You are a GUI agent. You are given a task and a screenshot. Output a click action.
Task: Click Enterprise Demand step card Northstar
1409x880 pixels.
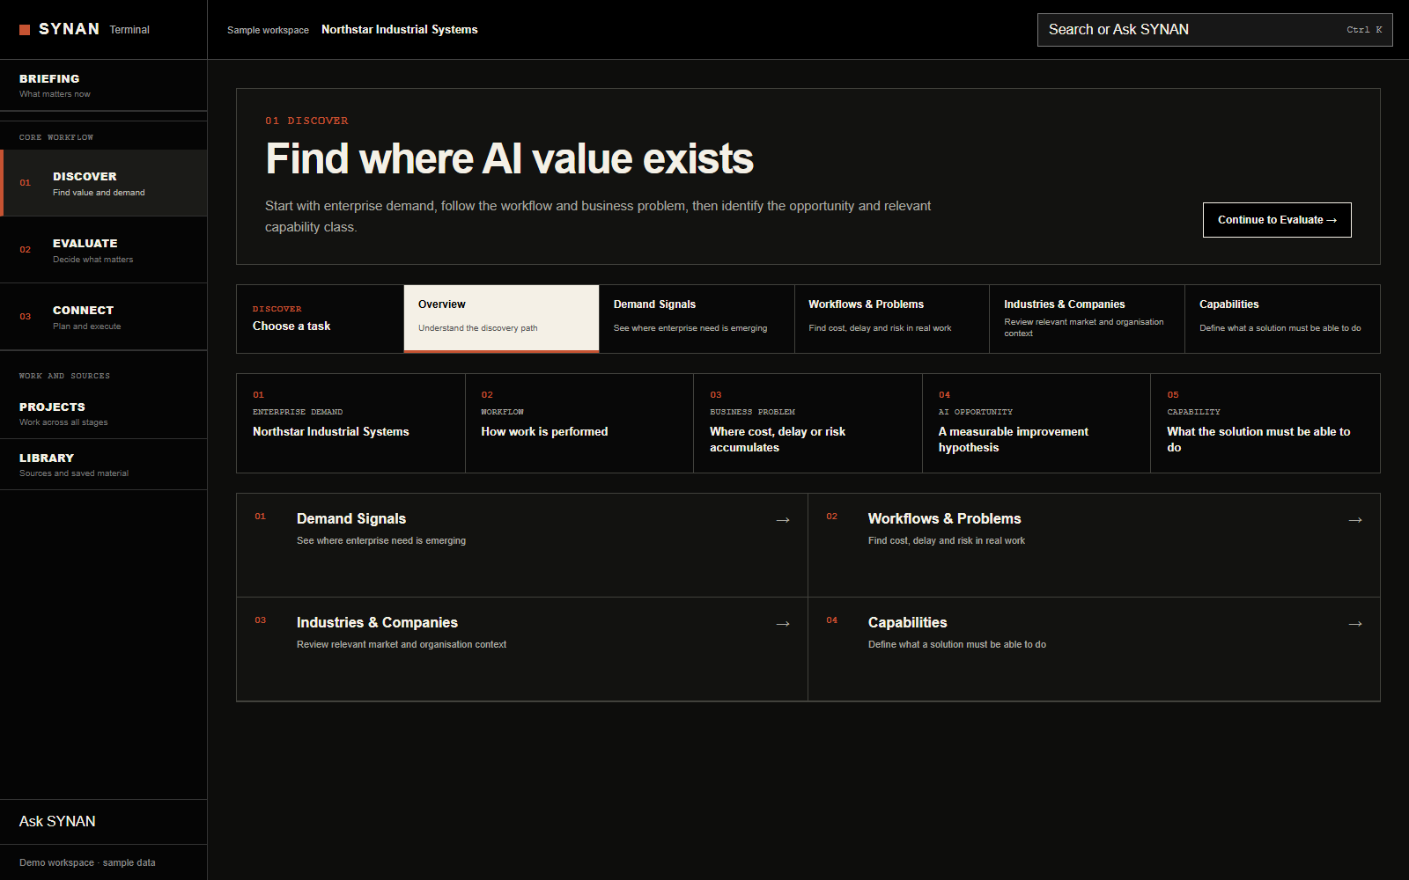coord(350,423)
